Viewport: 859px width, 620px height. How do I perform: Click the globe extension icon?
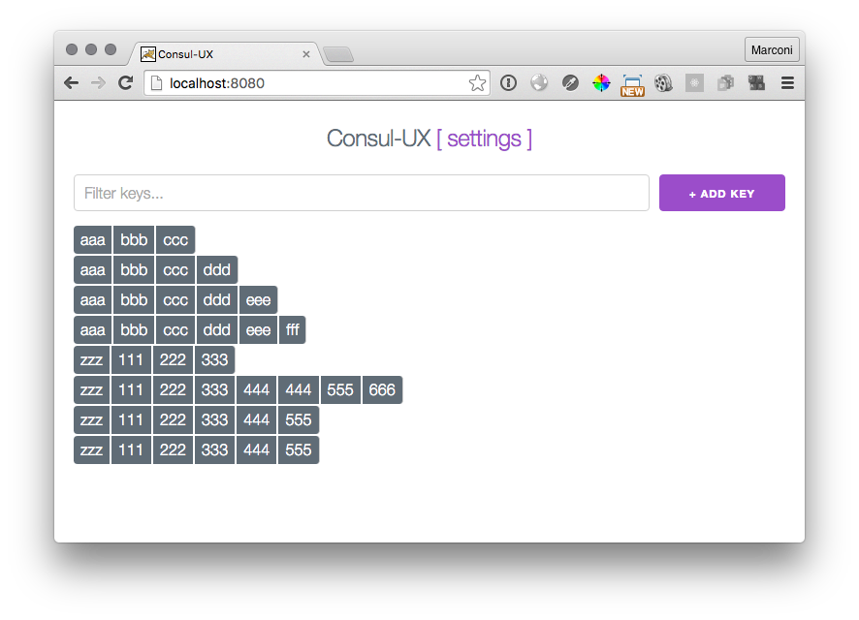(x=539, y=82)
